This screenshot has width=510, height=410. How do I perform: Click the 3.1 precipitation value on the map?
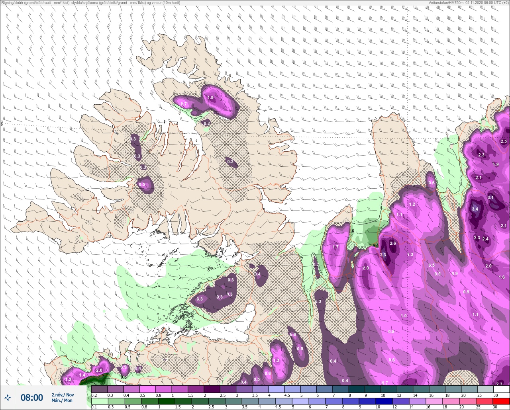point(490,197)
